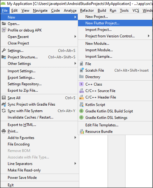Click the Gradle Kotlin DSL Build Script icon
Image resolution: width=153 pixels, height=188 pixels.
pos(82,111)
